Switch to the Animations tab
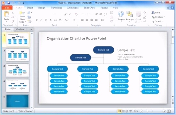 pos(73,8)
